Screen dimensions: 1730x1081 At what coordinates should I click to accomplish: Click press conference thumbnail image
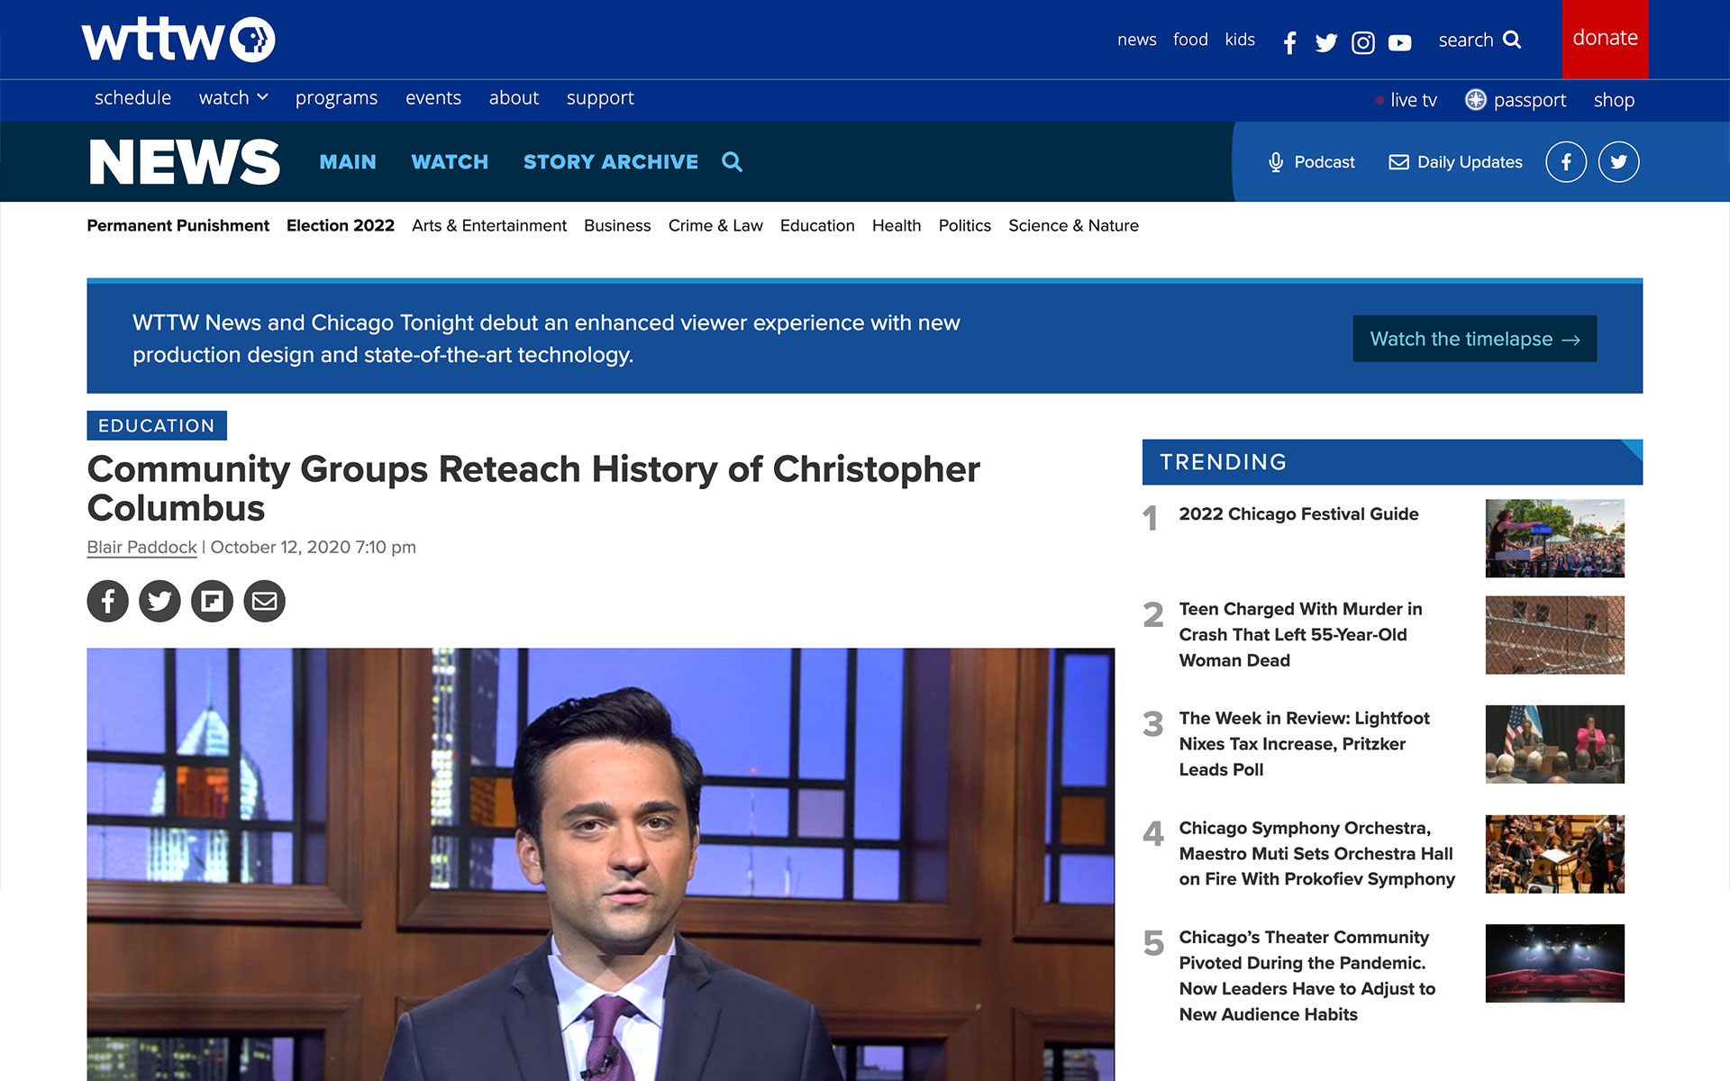(1554, 744)
